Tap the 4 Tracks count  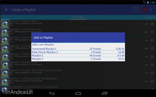coord(96,52)
